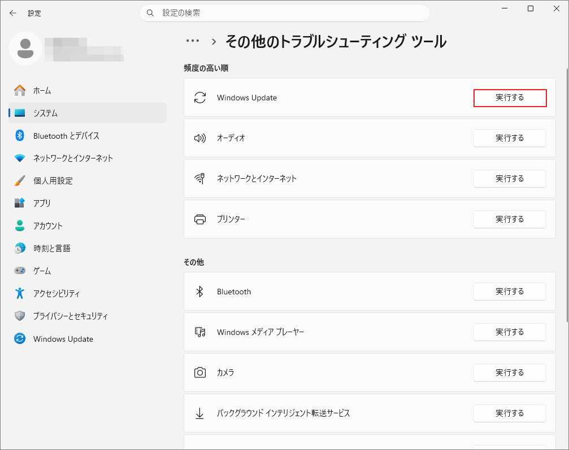
Task: Click アクセシビリティ text in the sidebar
Action: pyautogui.click(x=57, y=294)
